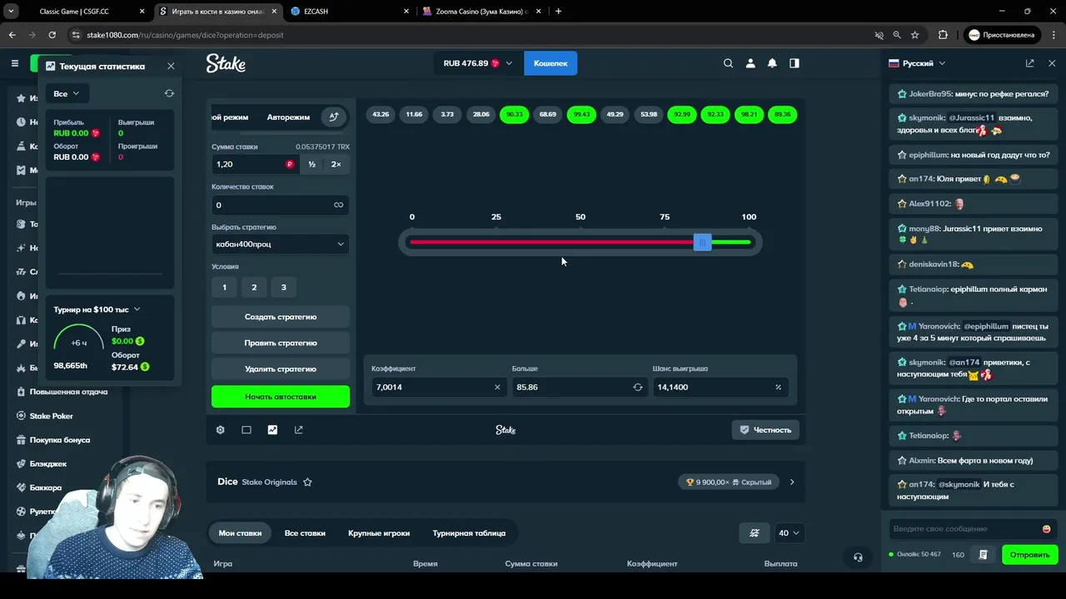Viewport: 1066px width, 599px height.
Task: Click the hamburger menu icon at top left
Action: (14, 63)
